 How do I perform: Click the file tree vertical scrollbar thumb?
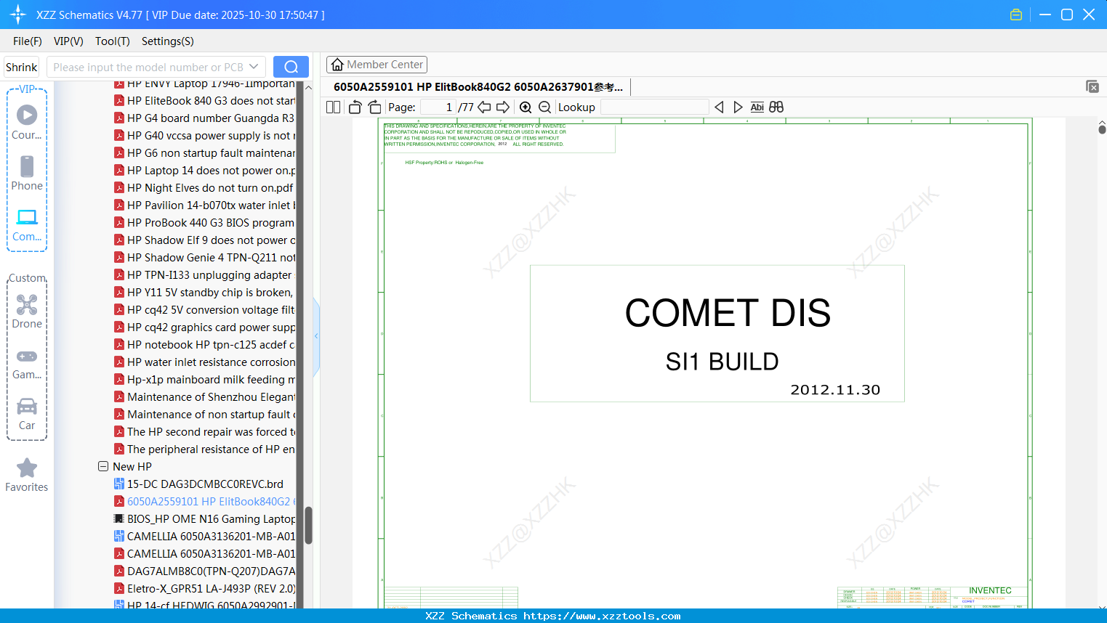(308, 525)
